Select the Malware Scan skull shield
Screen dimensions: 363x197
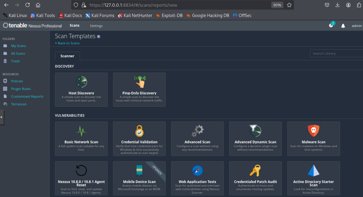pyautogui.click(x=313, y=131)
